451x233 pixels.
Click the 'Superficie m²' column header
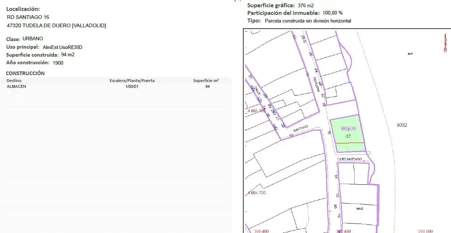point(206,81)
